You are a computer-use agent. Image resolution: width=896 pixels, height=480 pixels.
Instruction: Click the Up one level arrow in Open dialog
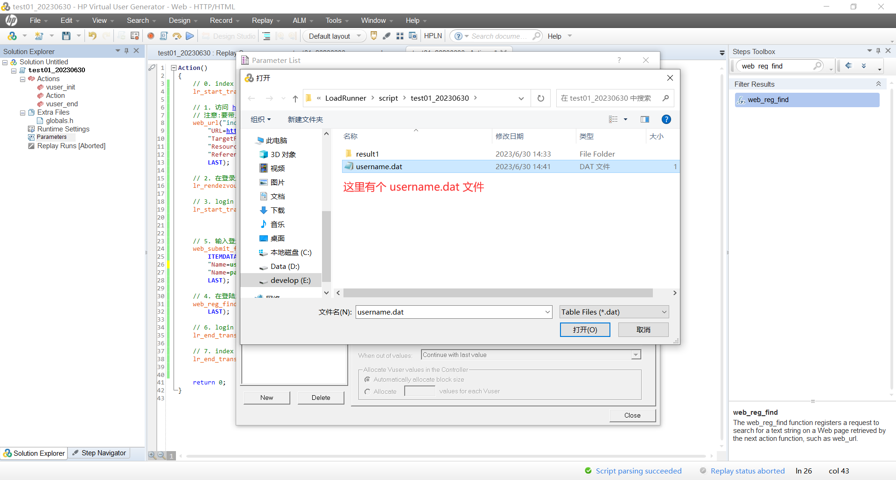coord(295,98)
